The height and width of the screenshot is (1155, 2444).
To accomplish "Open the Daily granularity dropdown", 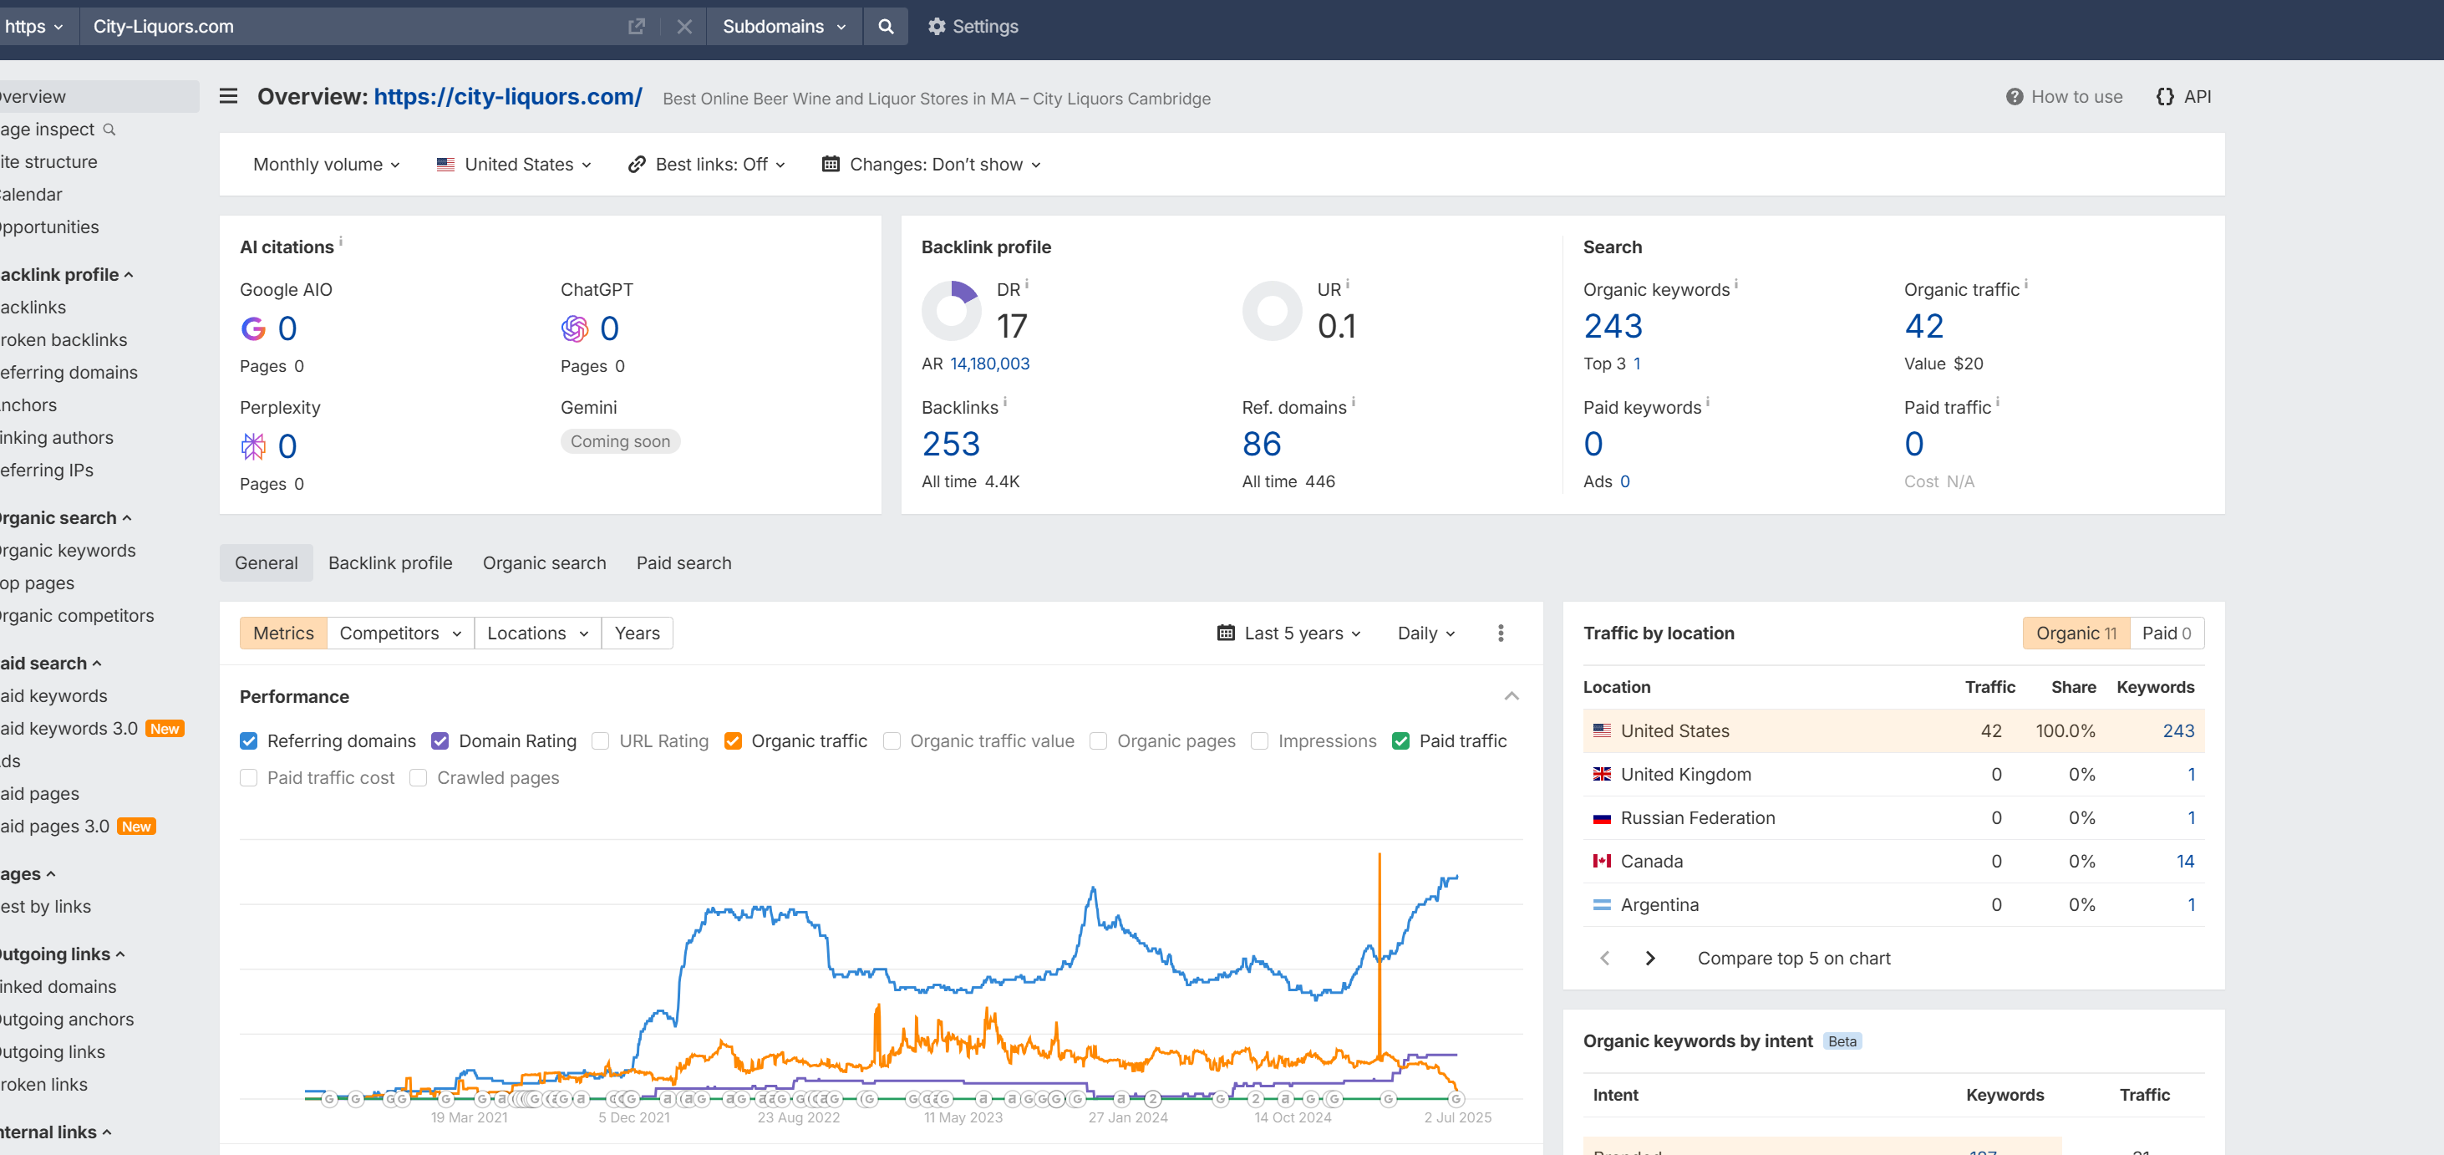I will coord(1426,633).
